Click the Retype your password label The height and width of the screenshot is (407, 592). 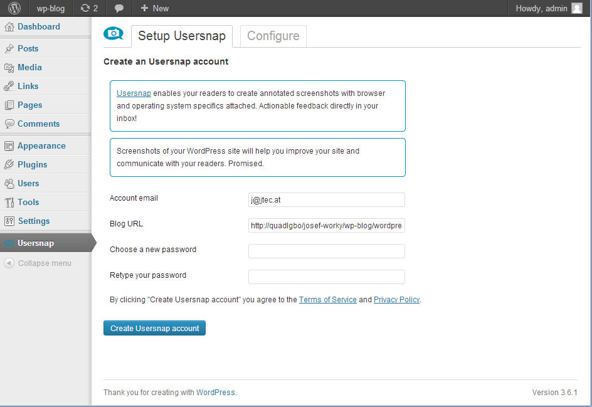pyautogui.click(x=148, y=275)
